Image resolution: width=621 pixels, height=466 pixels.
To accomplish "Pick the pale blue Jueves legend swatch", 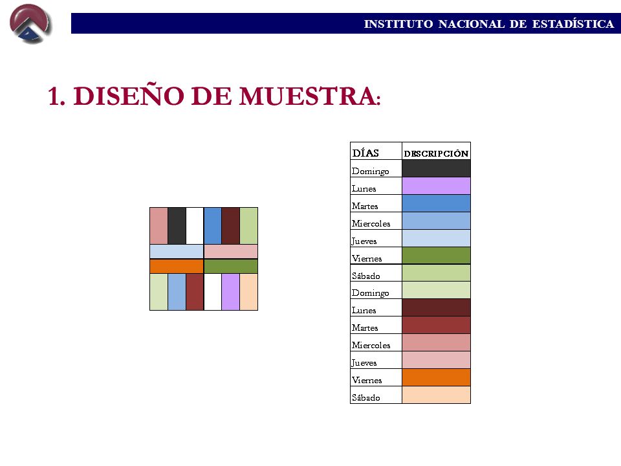I will pyautogui.click(x=436, y=238).
